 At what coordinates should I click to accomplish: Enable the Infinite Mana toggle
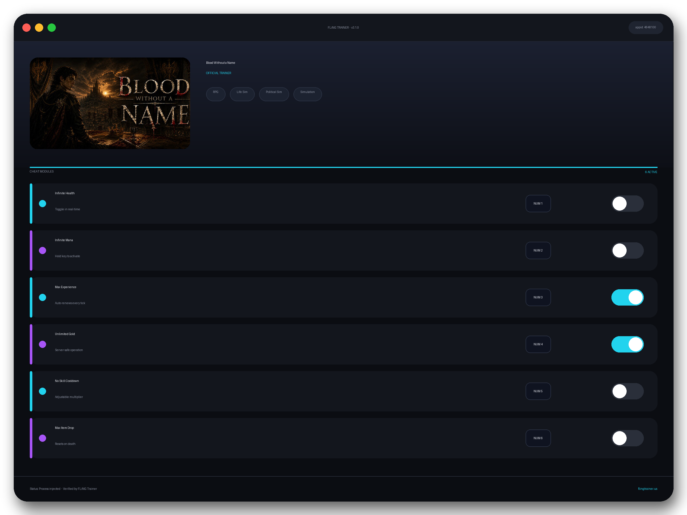(x=627, y=251)
